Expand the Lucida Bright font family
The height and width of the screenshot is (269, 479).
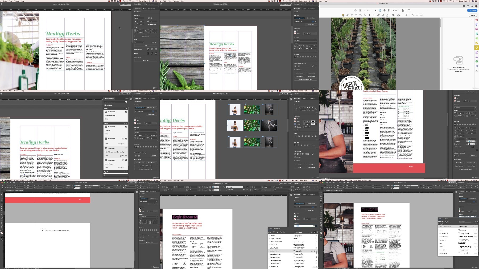coord(269,257)
